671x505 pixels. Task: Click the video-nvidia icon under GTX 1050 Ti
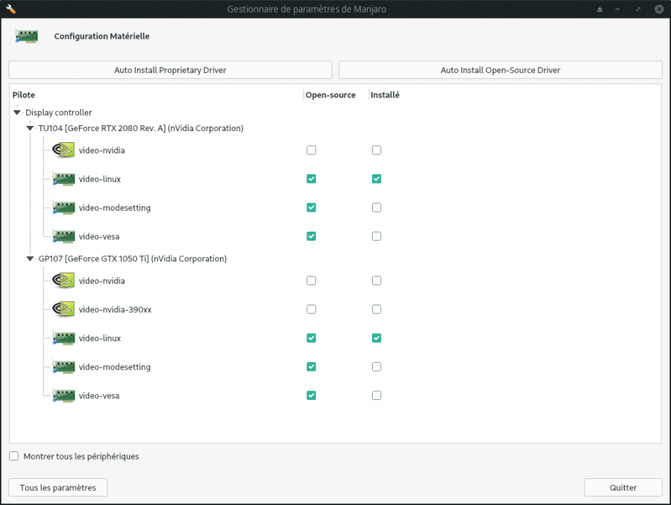click(63, 281)
